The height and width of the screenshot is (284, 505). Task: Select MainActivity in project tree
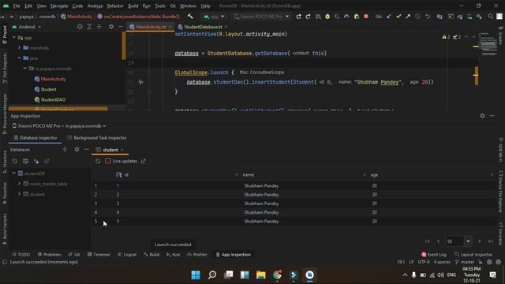pos(50,79)
